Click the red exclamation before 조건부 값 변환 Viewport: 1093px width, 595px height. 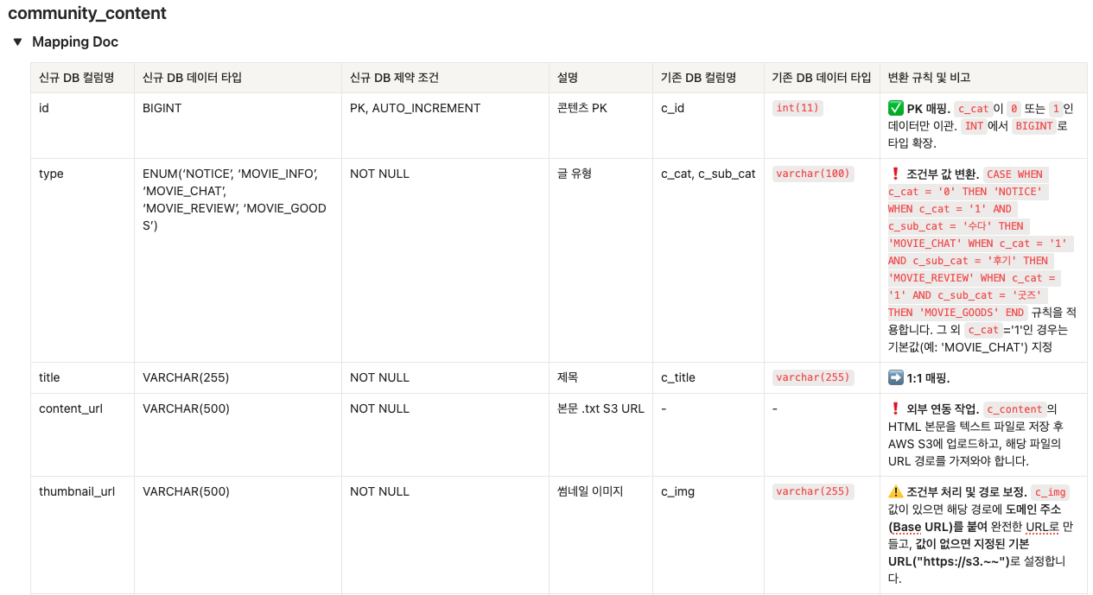[895, 174]
